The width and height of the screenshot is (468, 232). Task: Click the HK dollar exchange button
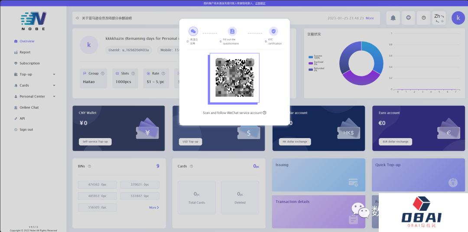[x=295, y=142]
